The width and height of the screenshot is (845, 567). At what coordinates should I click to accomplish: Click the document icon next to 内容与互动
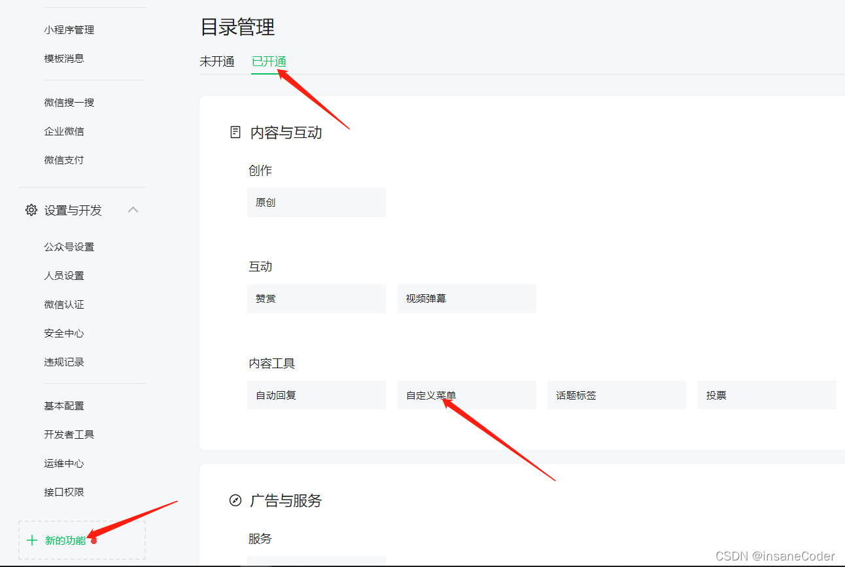pos(235,131)
